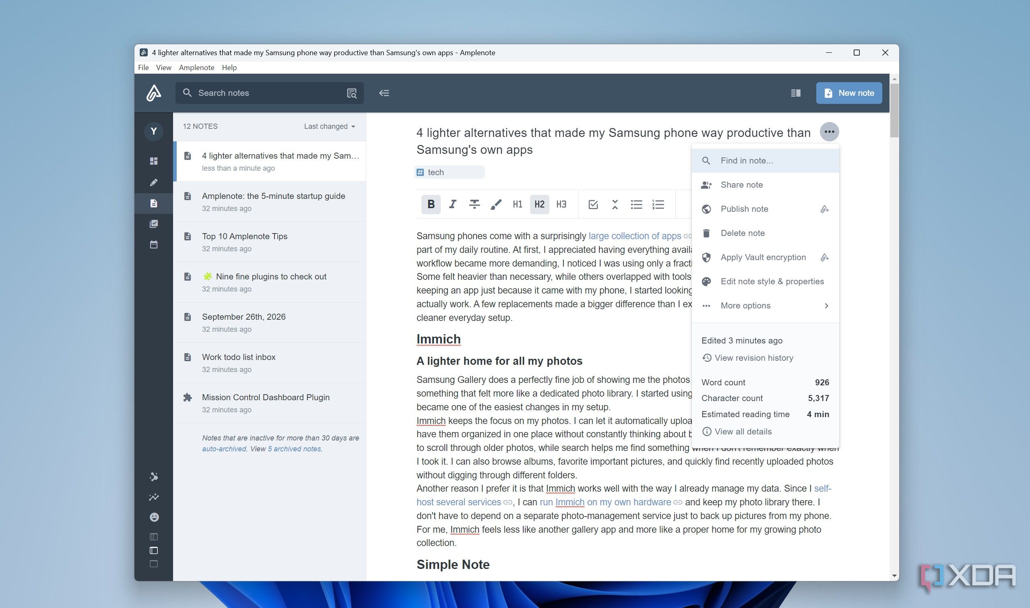The width and height of the screenshot is (1030, 608).
Task: Toggle bold formatting
Action: [x=431, y=204]
